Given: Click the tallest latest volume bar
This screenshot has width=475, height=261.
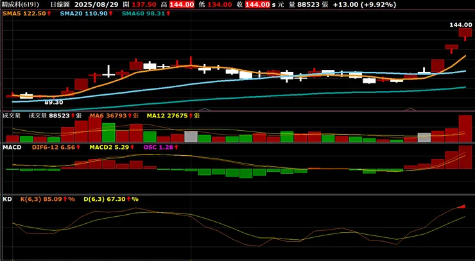Looking at the screenshot, I should tap(465, 128).
